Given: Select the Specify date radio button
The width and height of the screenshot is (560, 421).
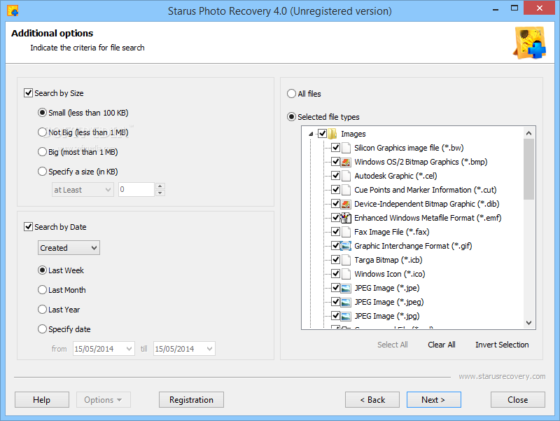Looking at the screenshot, I should point(42,329).
